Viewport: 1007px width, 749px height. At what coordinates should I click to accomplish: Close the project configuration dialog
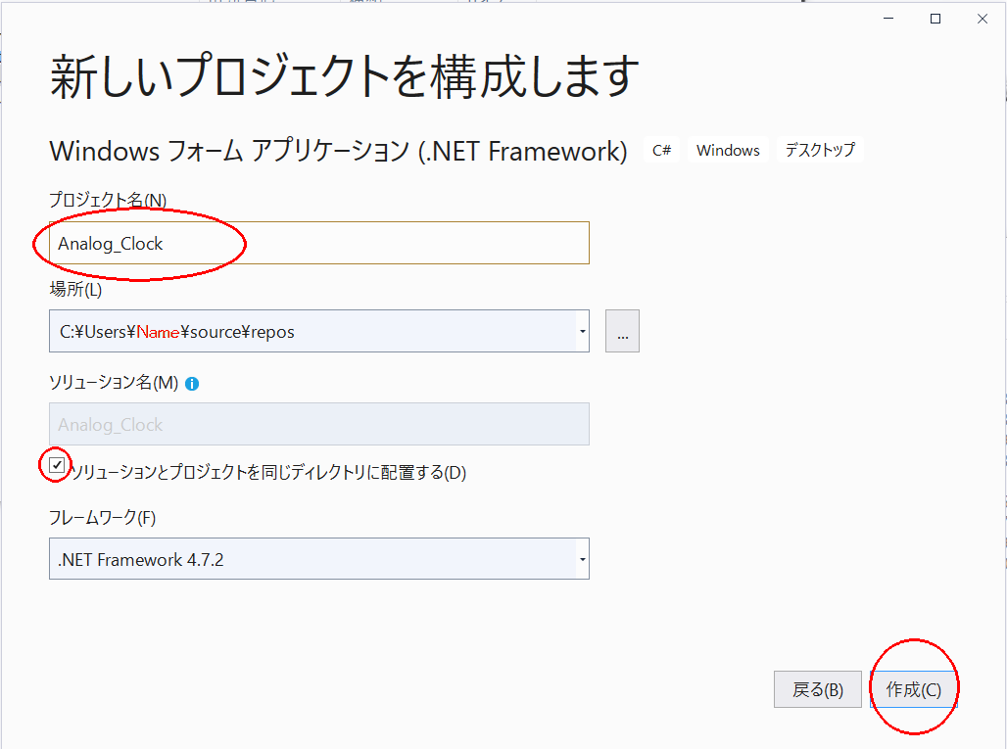click(982, 19)
